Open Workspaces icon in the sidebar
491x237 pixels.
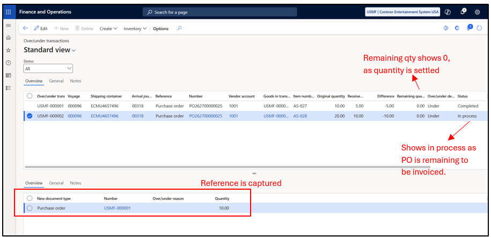(x=9, y=75)
